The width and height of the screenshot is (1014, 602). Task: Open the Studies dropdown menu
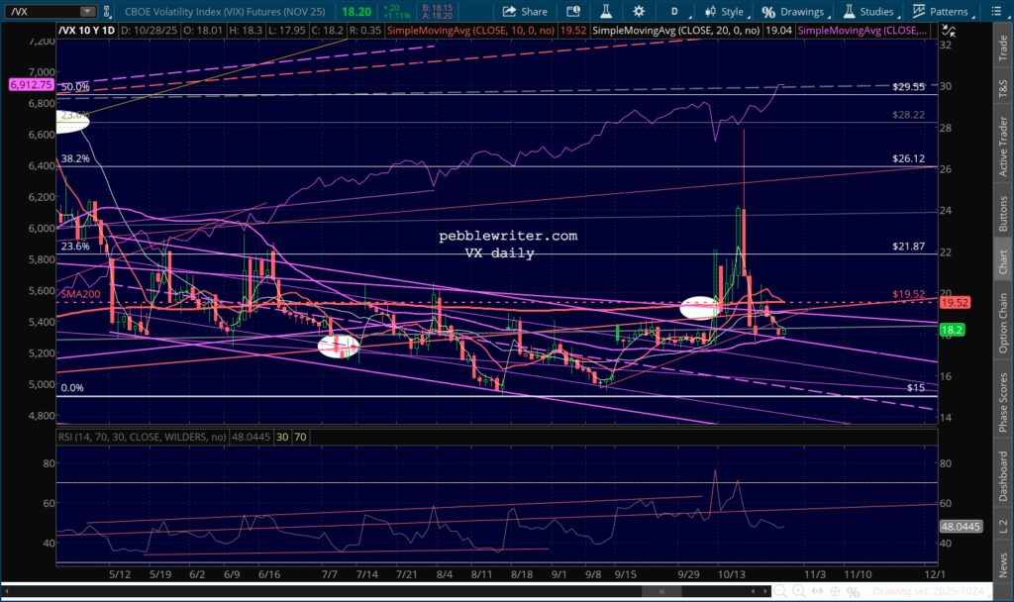[x=870, y=12]
